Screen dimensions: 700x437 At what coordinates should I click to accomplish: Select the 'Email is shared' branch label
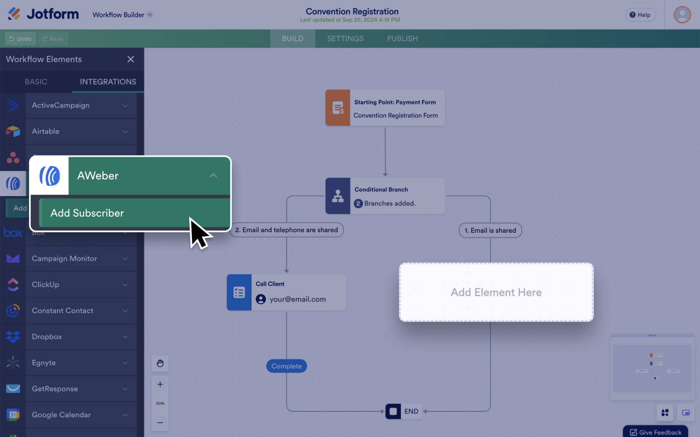click(490, 231)
